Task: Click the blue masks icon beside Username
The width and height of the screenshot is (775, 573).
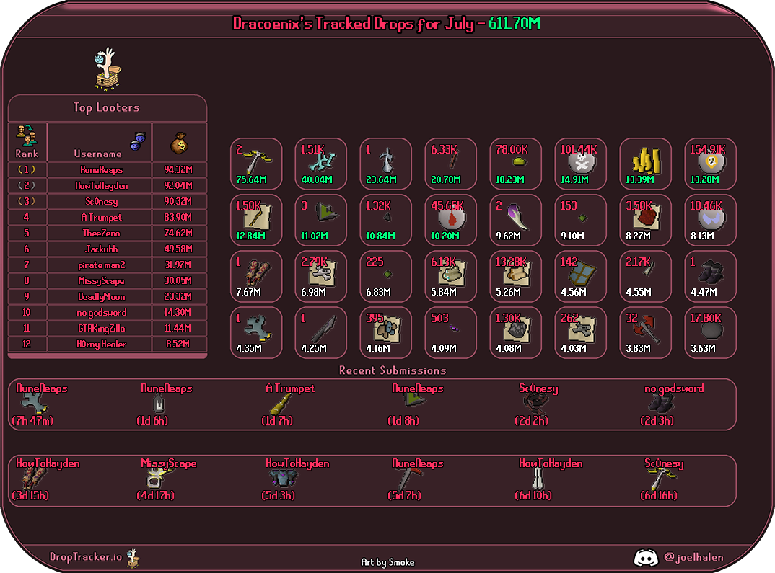Action: (138, 141)
